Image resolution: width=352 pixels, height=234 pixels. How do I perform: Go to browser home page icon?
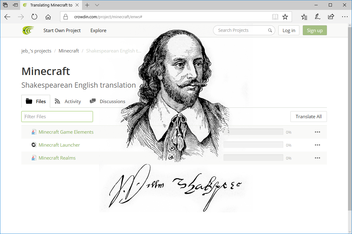coord(48,17)
